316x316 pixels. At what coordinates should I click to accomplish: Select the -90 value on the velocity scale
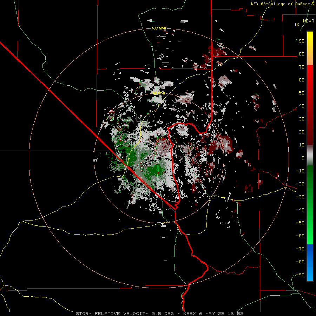(300, 275)
